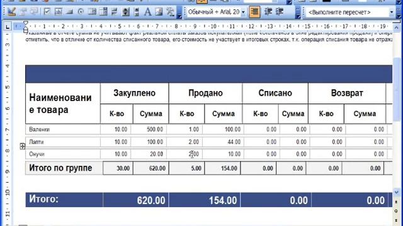Image resolution: width=403 pixels, height=226 pixels.
Task: Click the 'К-во' subheader under Закуплено
Action: click(116, 114)
